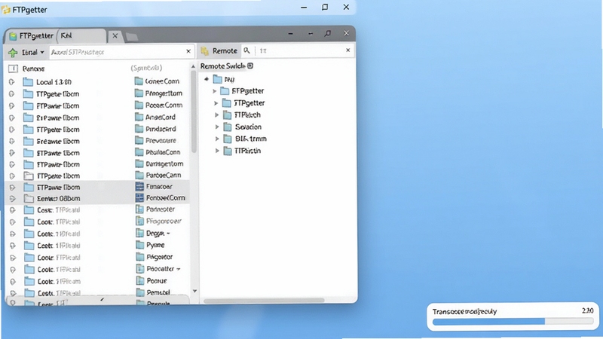Toggle the circle marker on Local 1.3.80 row
Viewport: 603px width, 339px height.
[11, 82]
